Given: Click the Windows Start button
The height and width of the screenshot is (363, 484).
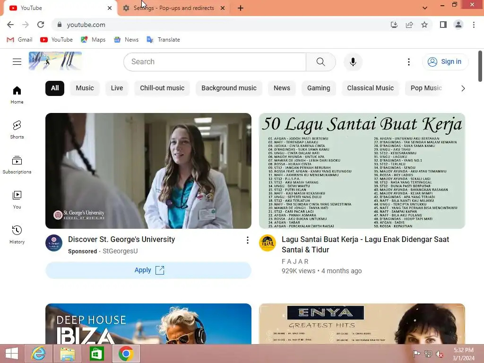Looking at the screenshot, I should pos(12,354).
